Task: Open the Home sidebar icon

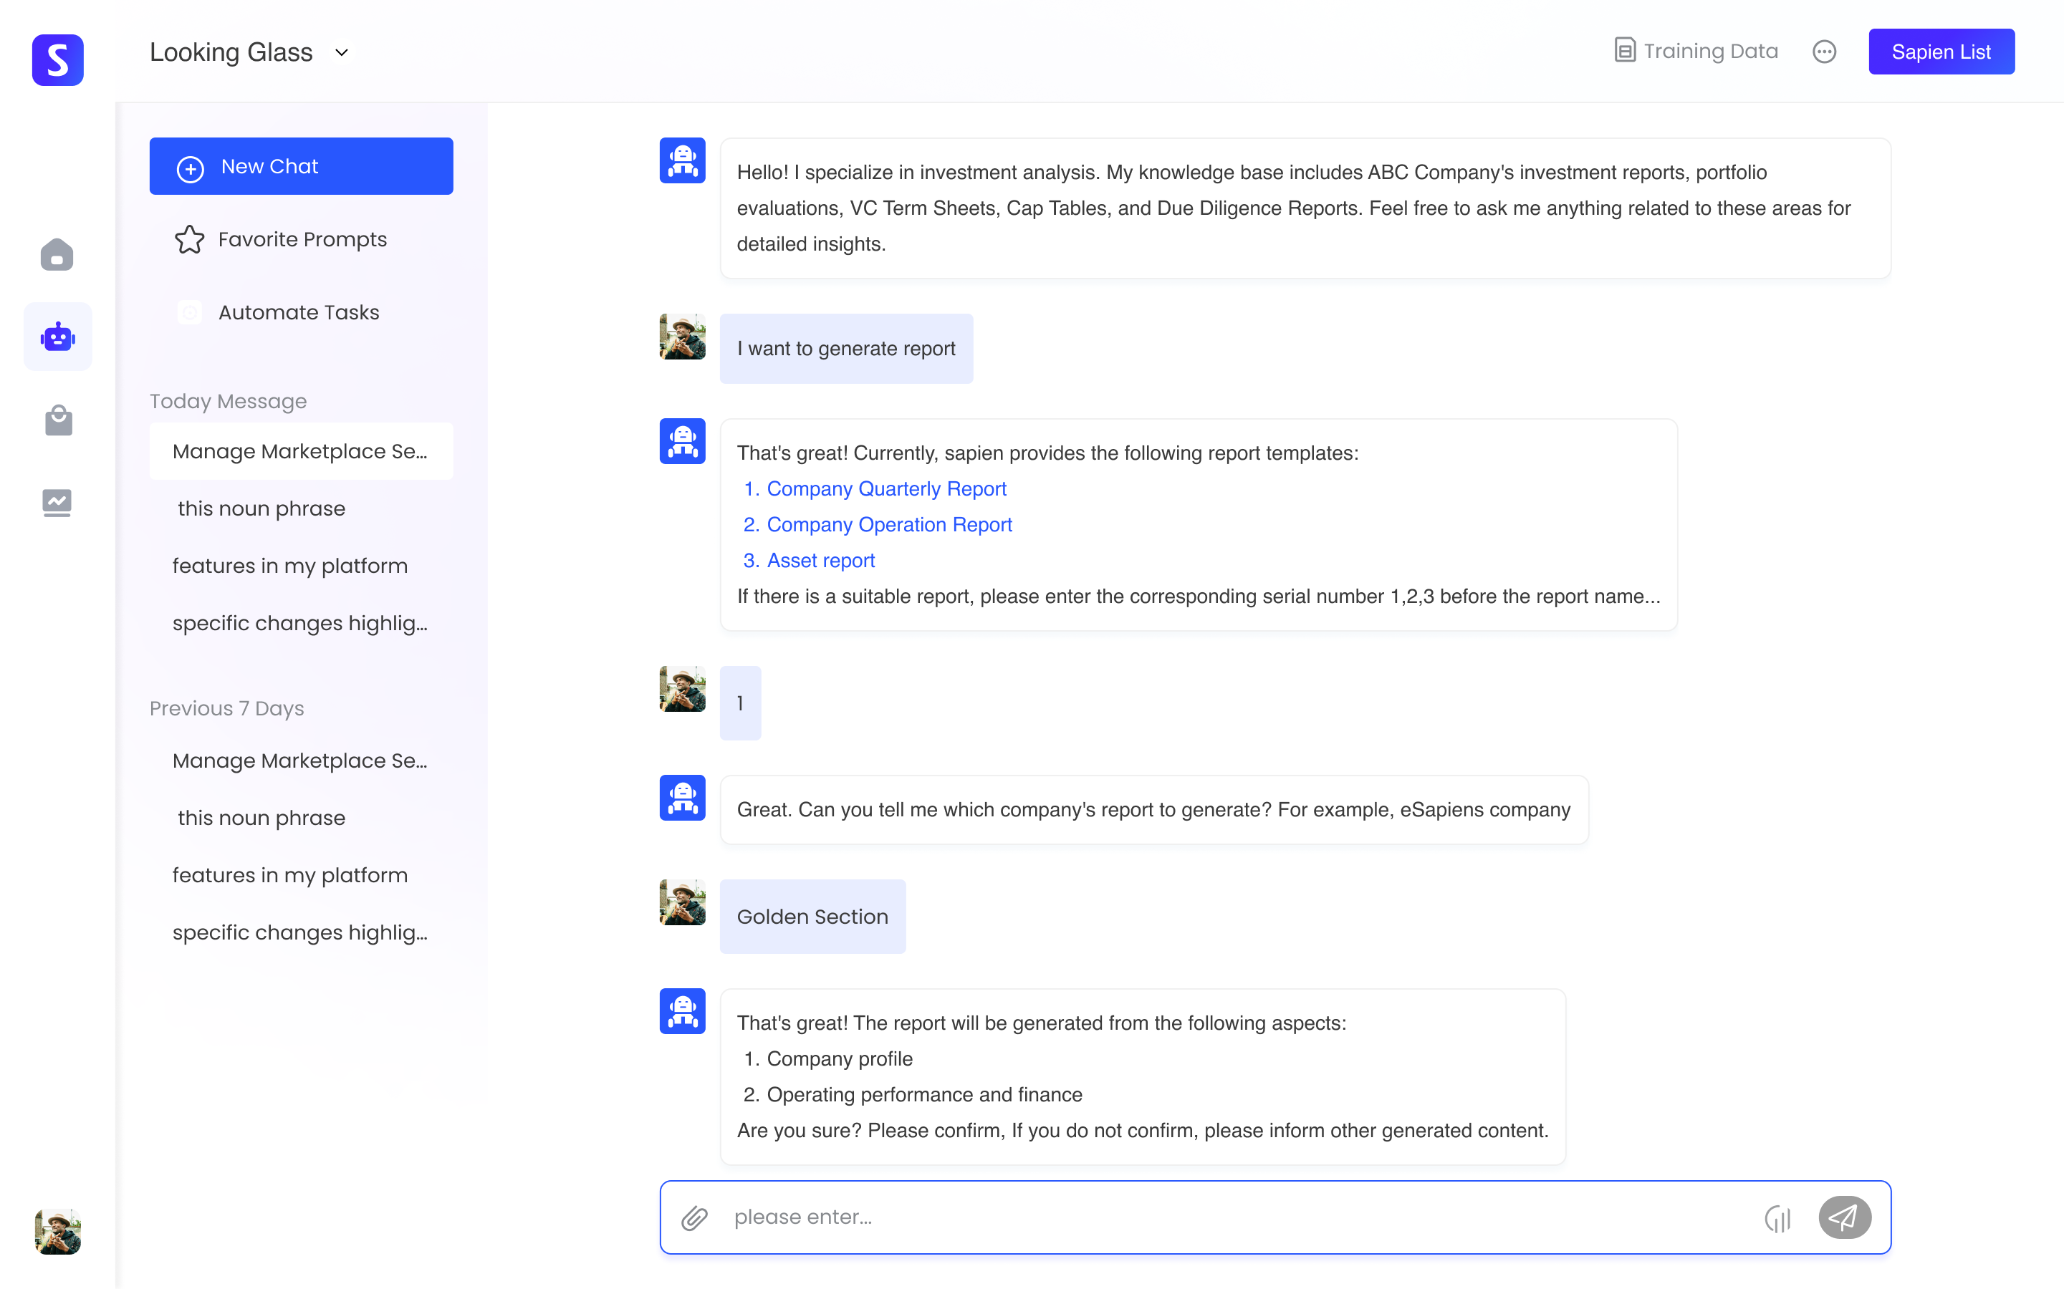Action: tap(57, 254)
